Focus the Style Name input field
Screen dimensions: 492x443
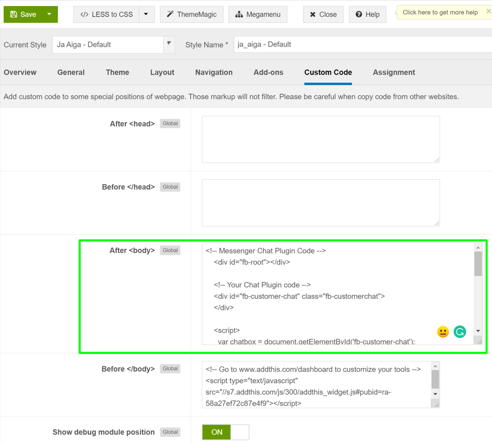[363, 44]
